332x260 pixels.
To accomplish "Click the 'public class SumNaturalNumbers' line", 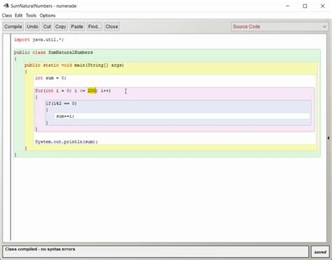I will [53, 53].
